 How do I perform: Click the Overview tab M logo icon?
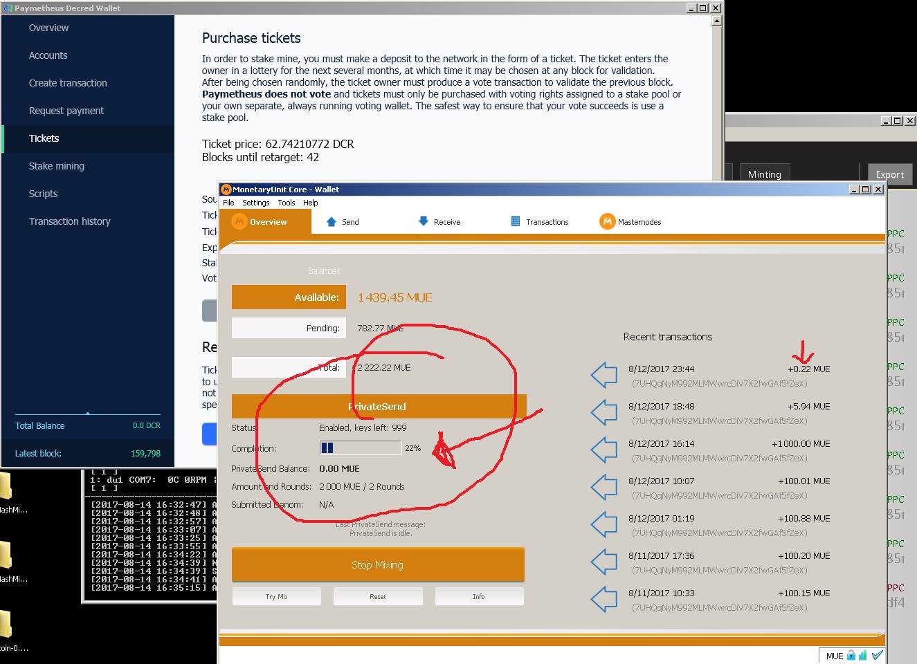click(239, 221)
